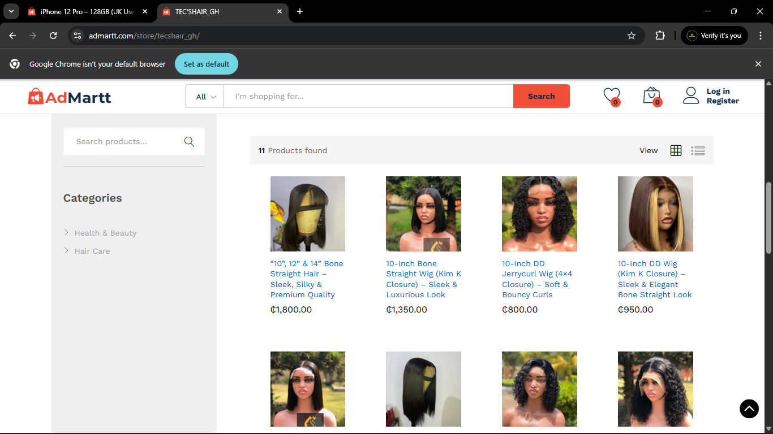773x434 pixels.
Task: Open second-row third curly wig thumbnail
Action: click(x=539, y=389)
